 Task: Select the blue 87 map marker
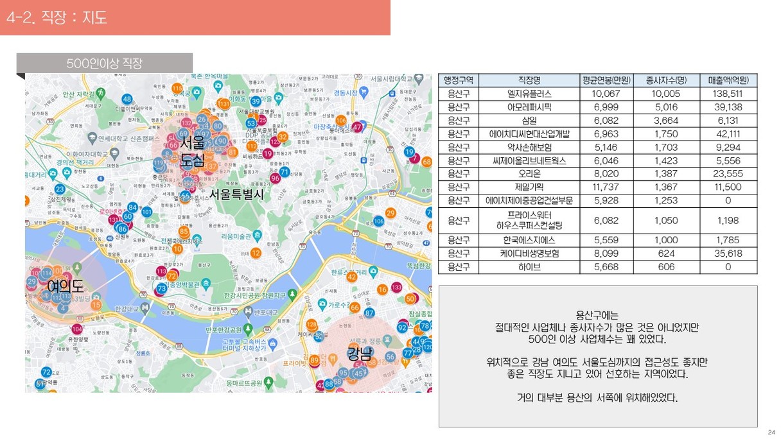click(x=369, y=313)
